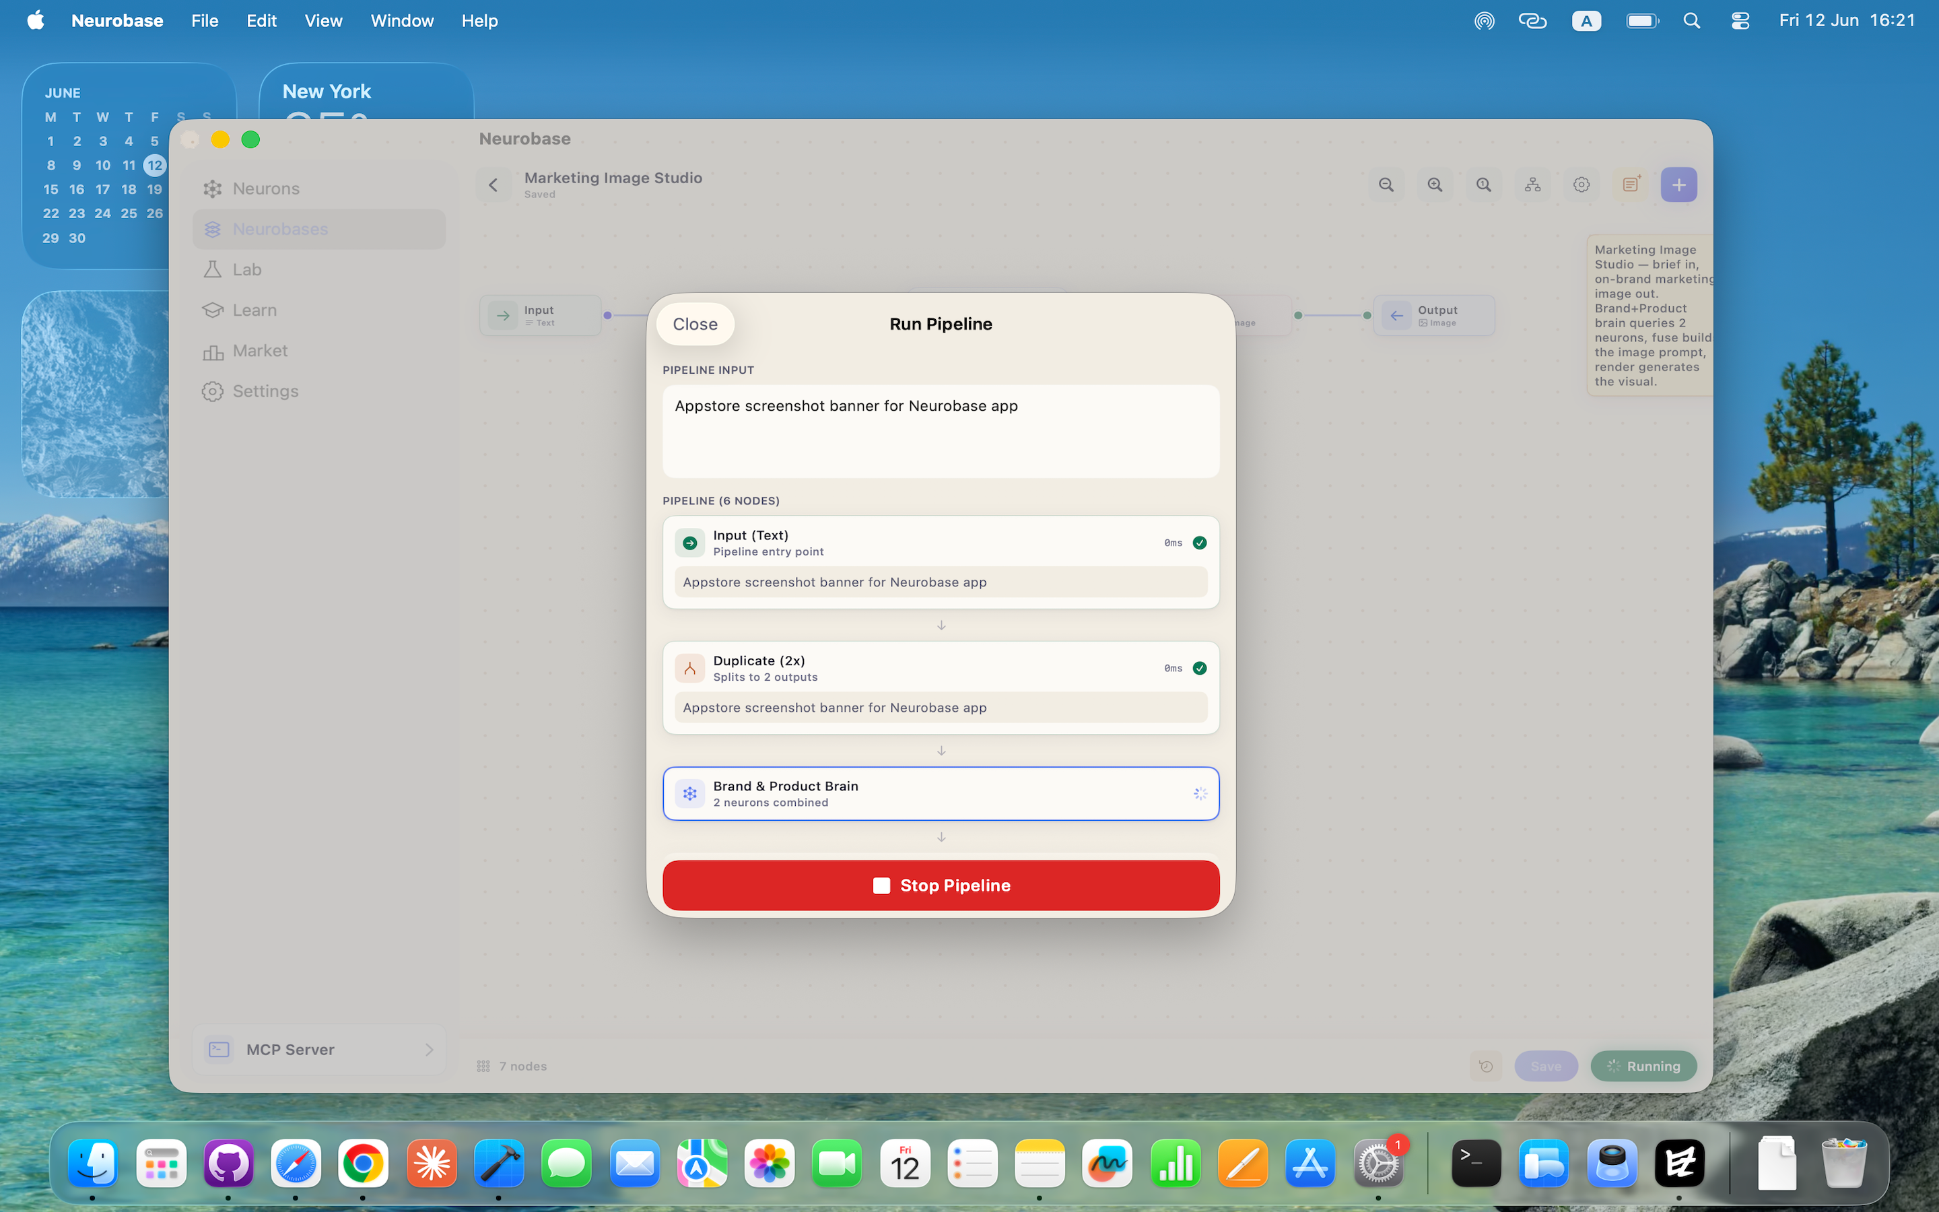
Task: Open the View menu
Action: 323,21
